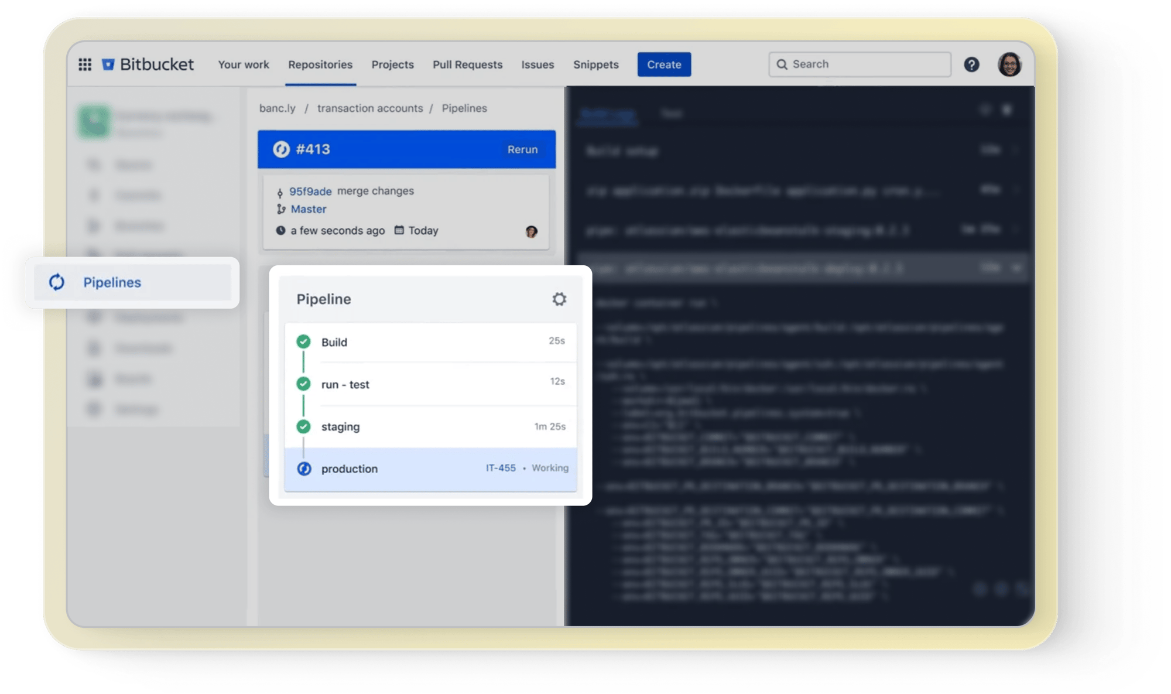Select Pipelines in the sidebar
Viewport: 1171px width, 694px height.
pyautogui.click(x=132, y=282)
